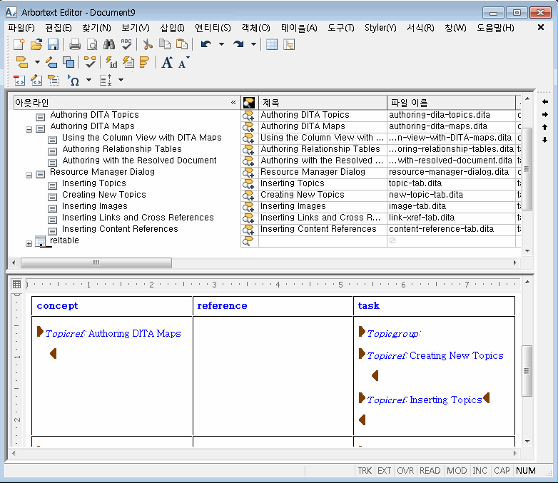Collapse the outline pane with double chevron
The image size is (558, 483).
(x=233, y=103)
